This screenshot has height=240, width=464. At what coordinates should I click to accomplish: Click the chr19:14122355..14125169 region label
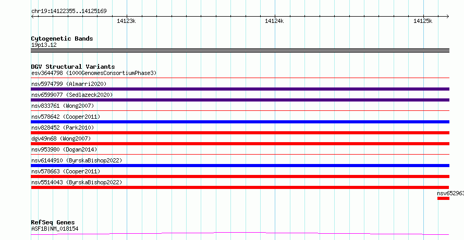(x=69, y=11)
